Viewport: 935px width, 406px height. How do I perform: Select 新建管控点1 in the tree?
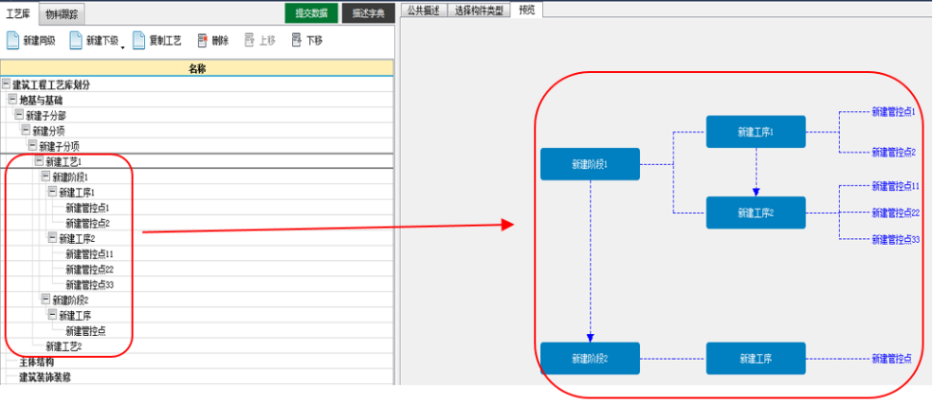[87, 207]
